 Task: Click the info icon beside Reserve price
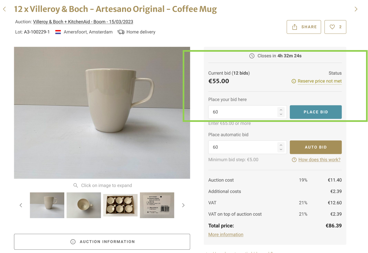pyautogui.click(x=294, y=81)
